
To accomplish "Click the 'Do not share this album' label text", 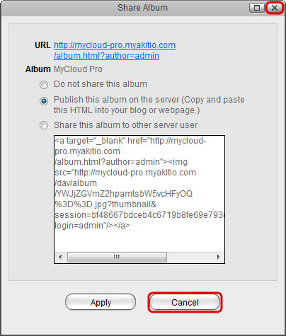I will [x=101, y=84].
